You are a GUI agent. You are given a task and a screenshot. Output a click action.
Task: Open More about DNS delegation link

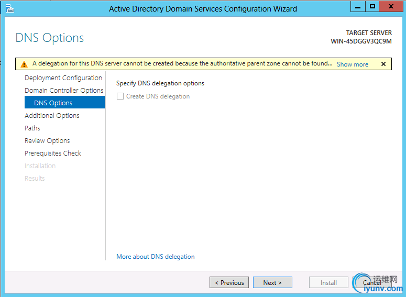(x=155, y=257)
